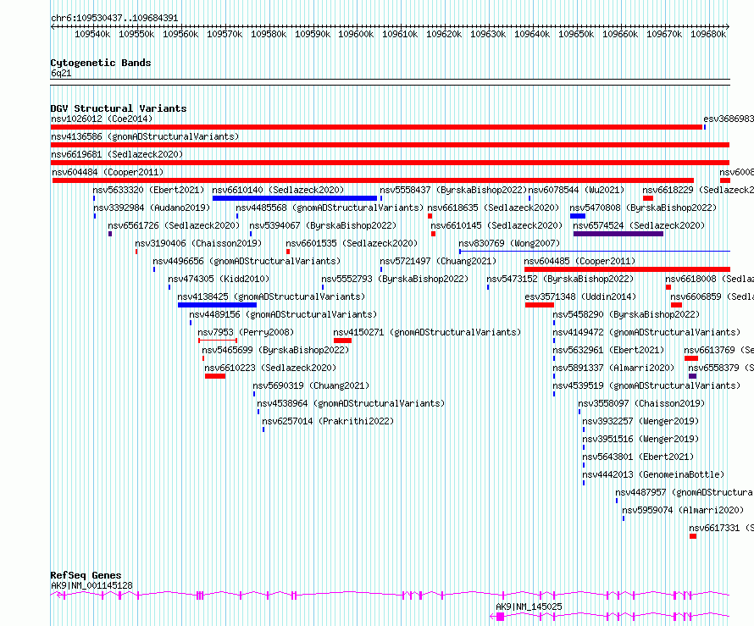Select nsv4489156 gnomADStructuralVariants label
754x626 pixels.
pos(283,314)
